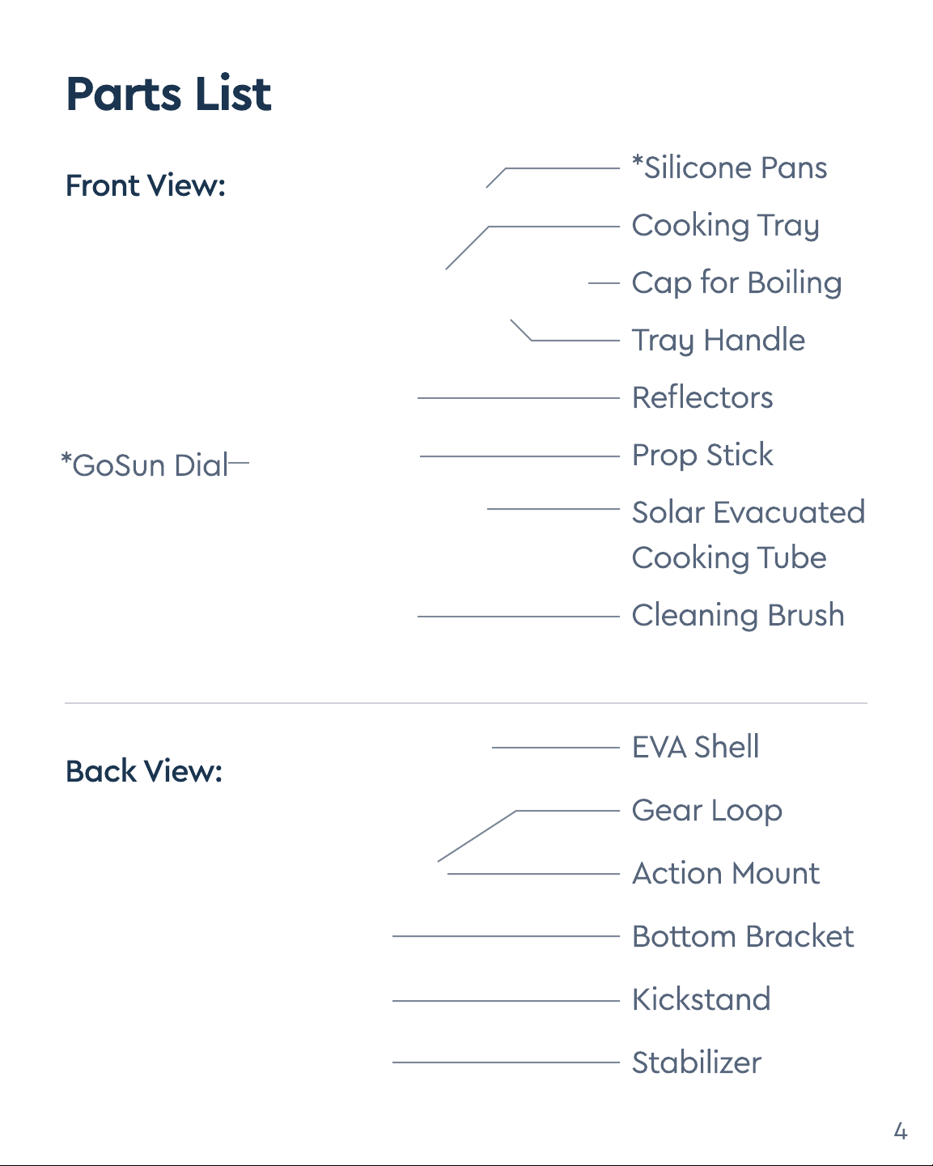The width and height of the screenshot is (933, 1166).
Task: Click the *Silicone Pans label
Action: (x=729, y=167)
